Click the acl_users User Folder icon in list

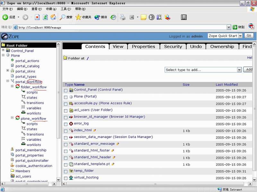pos(71,110)
